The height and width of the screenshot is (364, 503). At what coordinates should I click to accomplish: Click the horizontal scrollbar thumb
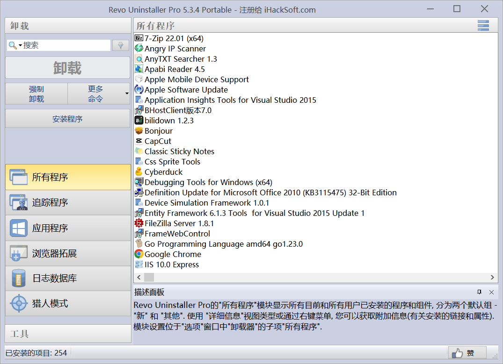pos(149,277)
